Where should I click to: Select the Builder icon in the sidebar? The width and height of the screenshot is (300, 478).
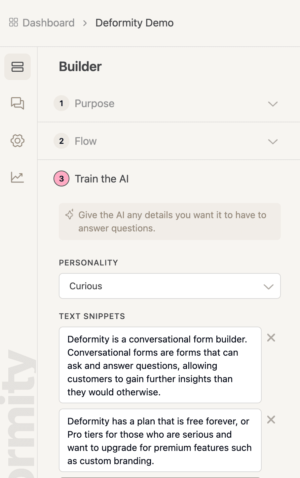(17, 66)
